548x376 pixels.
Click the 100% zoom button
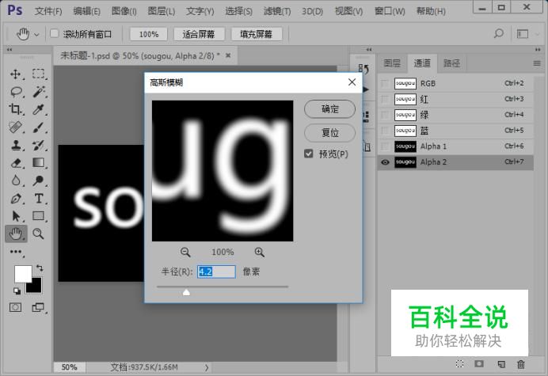coord(149,34)
